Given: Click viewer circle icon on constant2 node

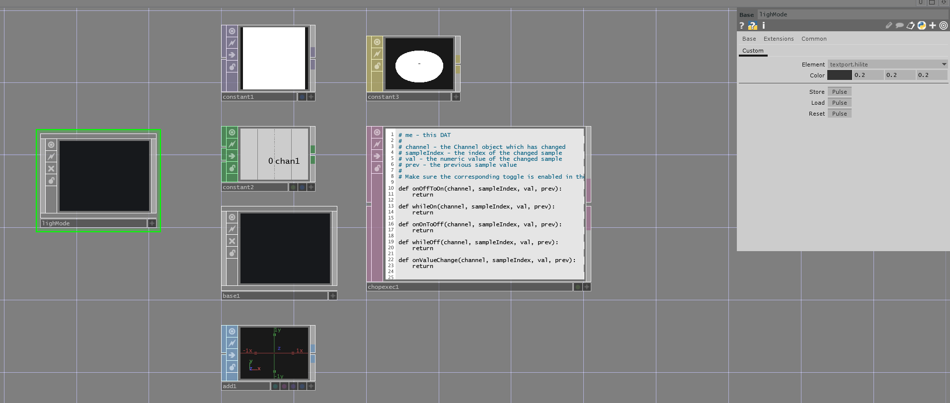Looking at the screenshot, I should click(232, 133).
